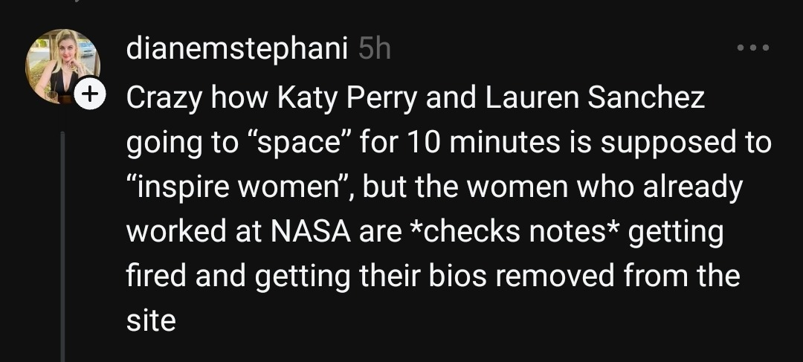Tap the last word "site" of the post
803x362 pixels.
tap(151, 320)
